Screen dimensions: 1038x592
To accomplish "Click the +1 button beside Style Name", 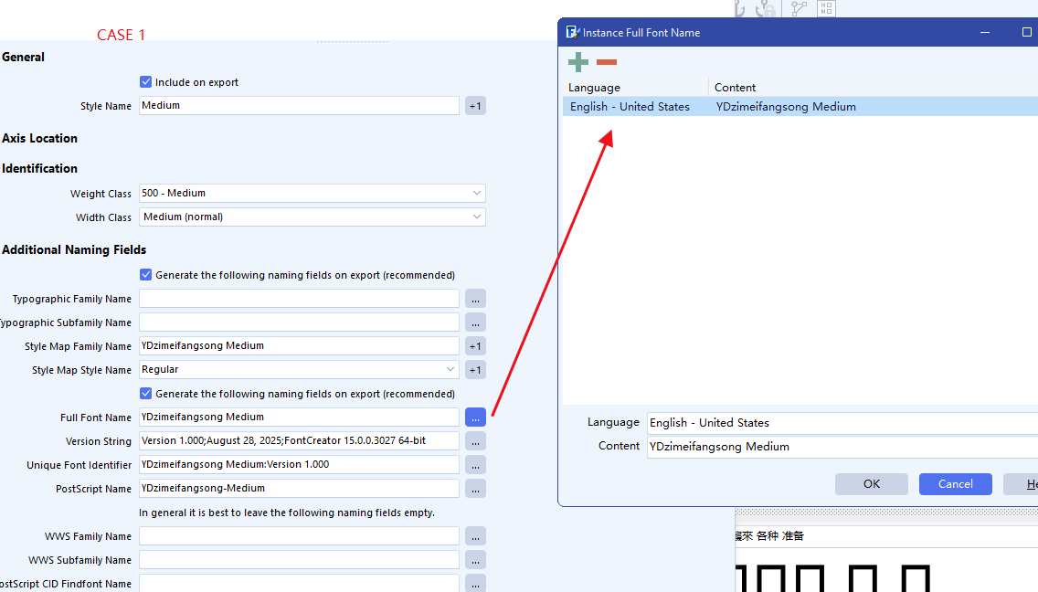I will (475, 106).
